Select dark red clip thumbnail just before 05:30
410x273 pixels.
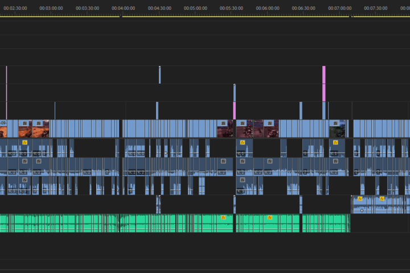click(x=225, y=129)
